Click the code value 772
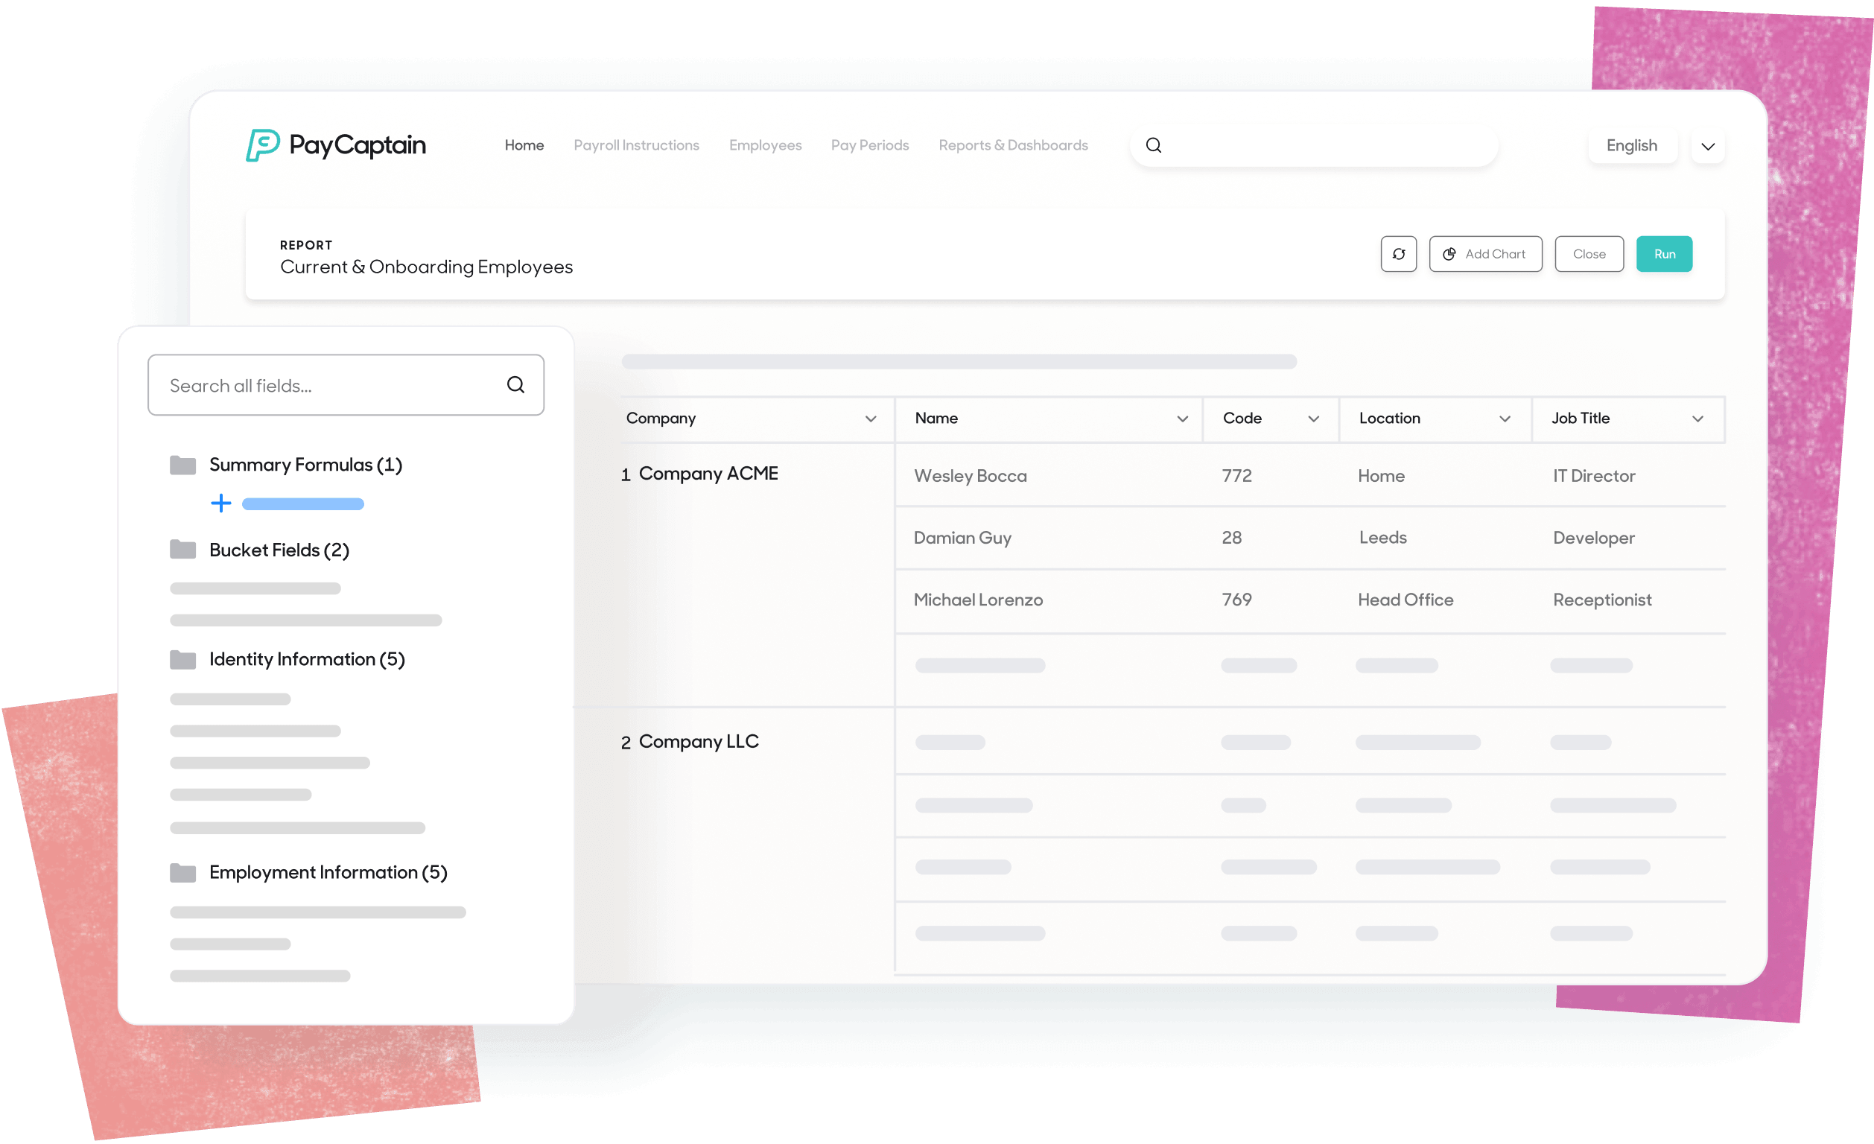Screen dimensions: 1874x1144 click(1236, 476)
